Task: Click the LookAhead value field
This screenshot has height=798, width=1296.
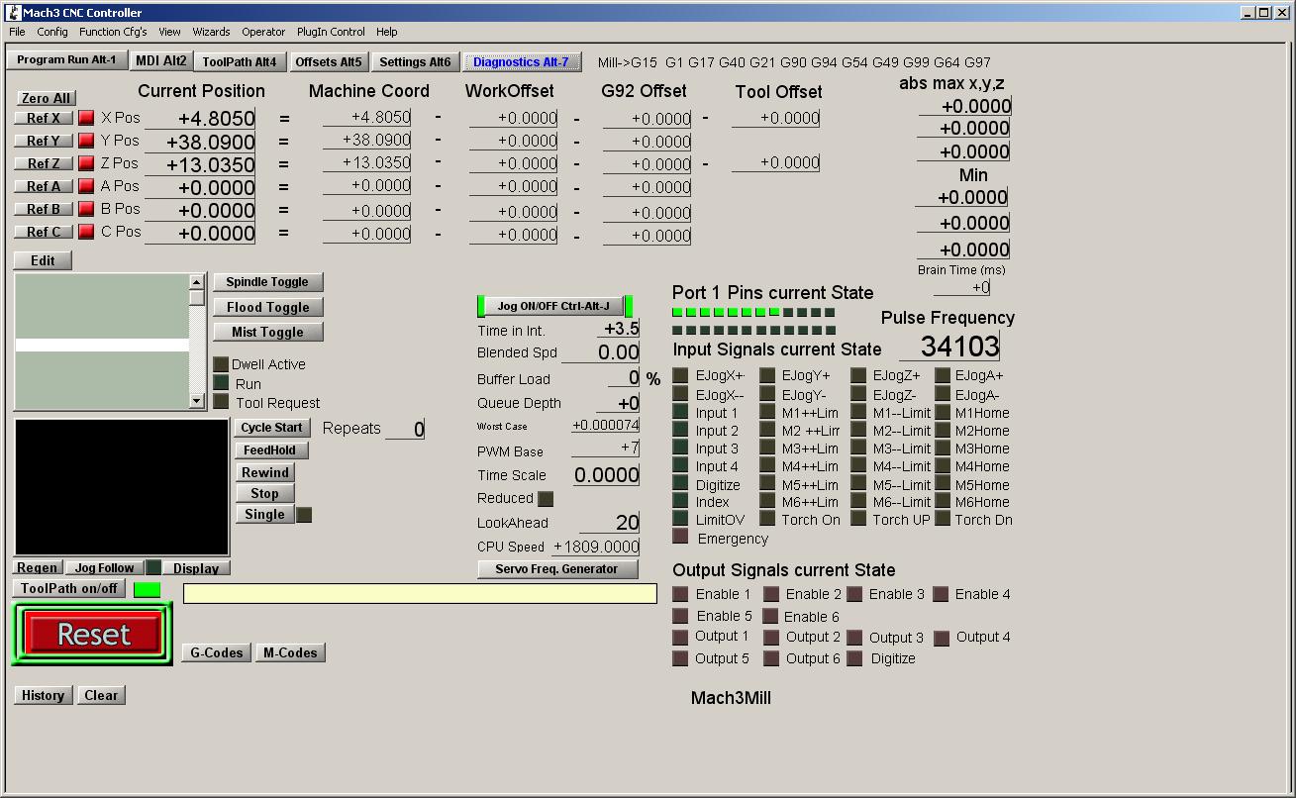Action: pos(610,523)
